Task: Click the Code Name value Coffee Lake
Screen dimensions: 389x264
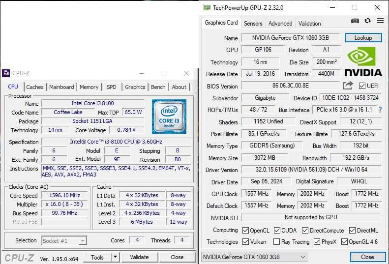Action: [x=68, y=112]
